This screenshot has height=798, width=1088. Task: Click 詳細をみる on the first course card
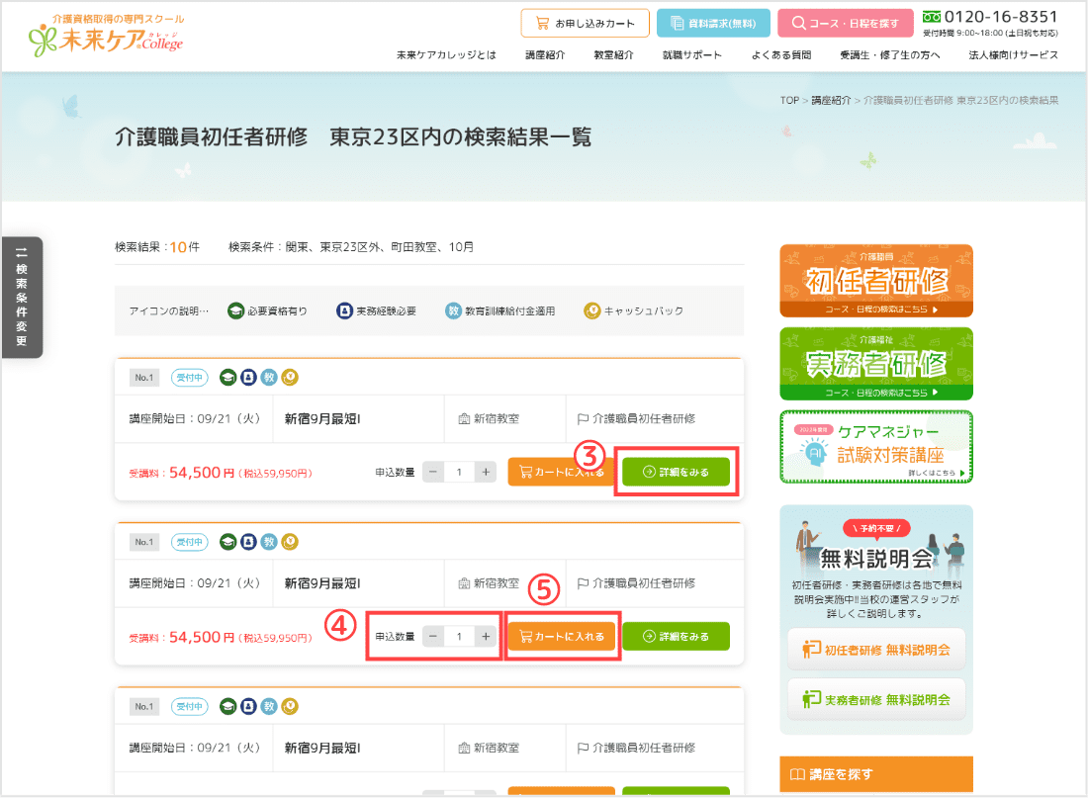click(677, 472)
